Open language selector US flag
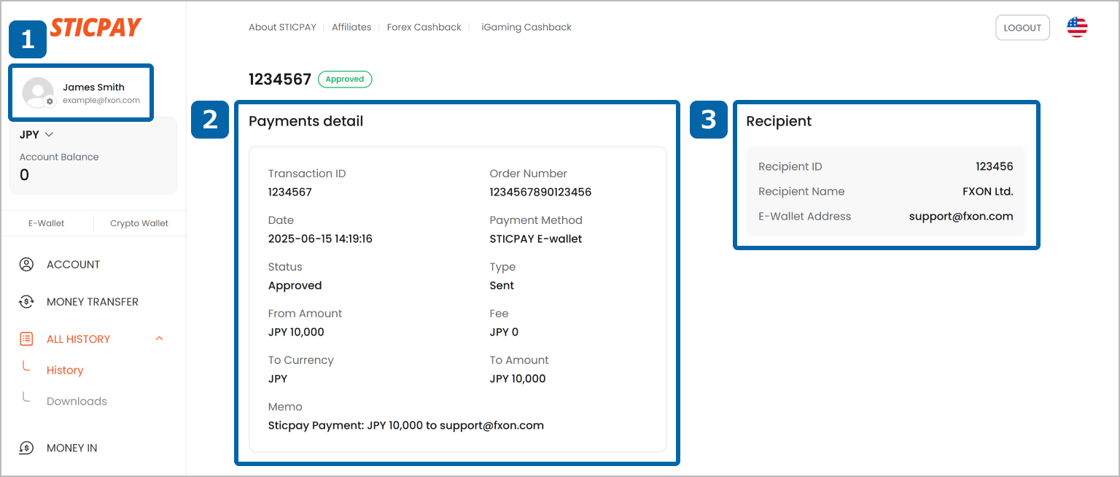This screenshot has height=477, width=1120. 1077,28
